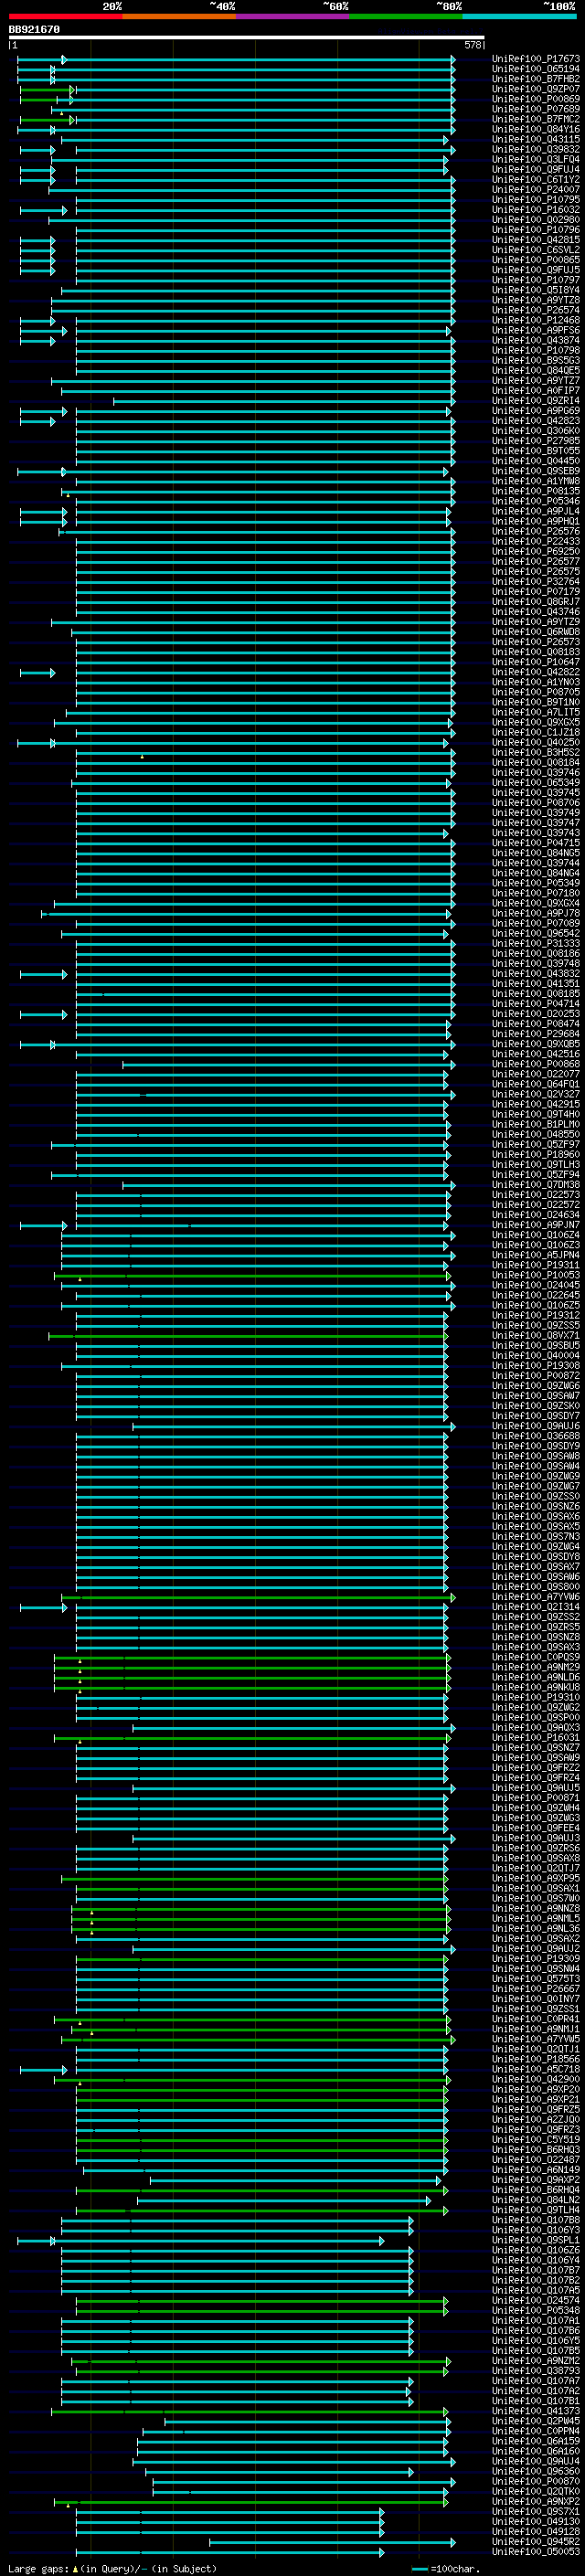Click the UniRef100_P27985 label
Screen dimensions: 585x2576
[x=535, y=440]
